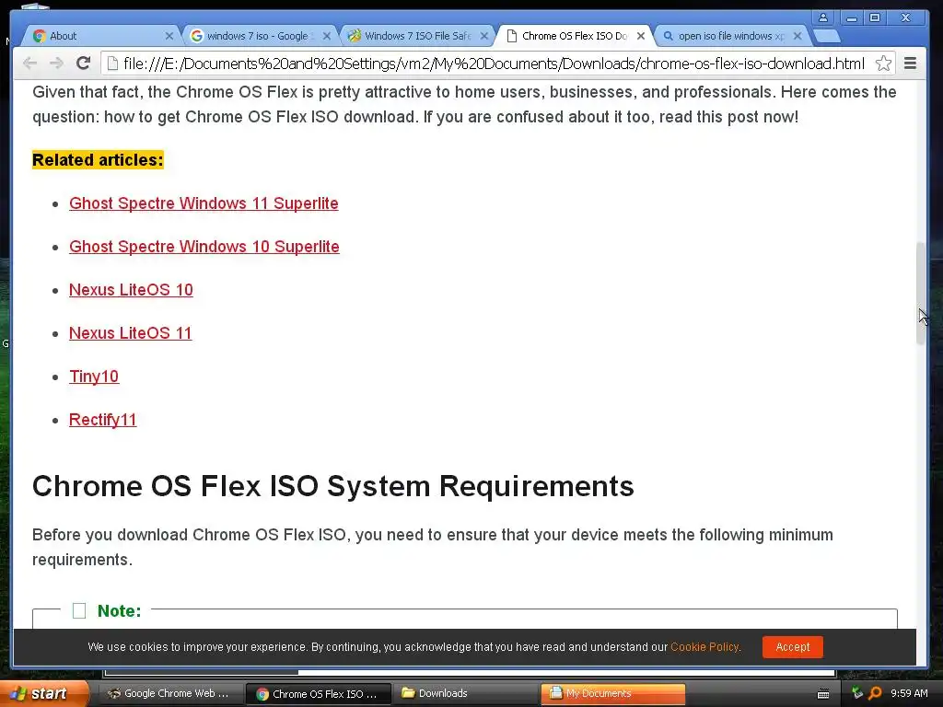Close the 'windows 7 iso - Google' tab

[327, 36]
